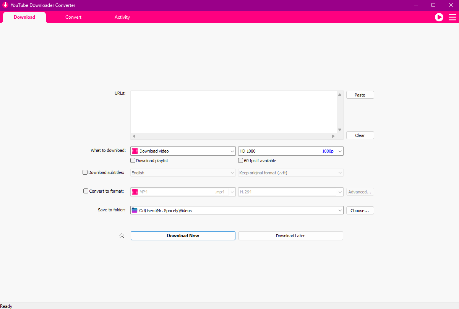Screen dimensions: 459x309
Task: Open the HD 1080 quality dropdown
Action: 291,151
